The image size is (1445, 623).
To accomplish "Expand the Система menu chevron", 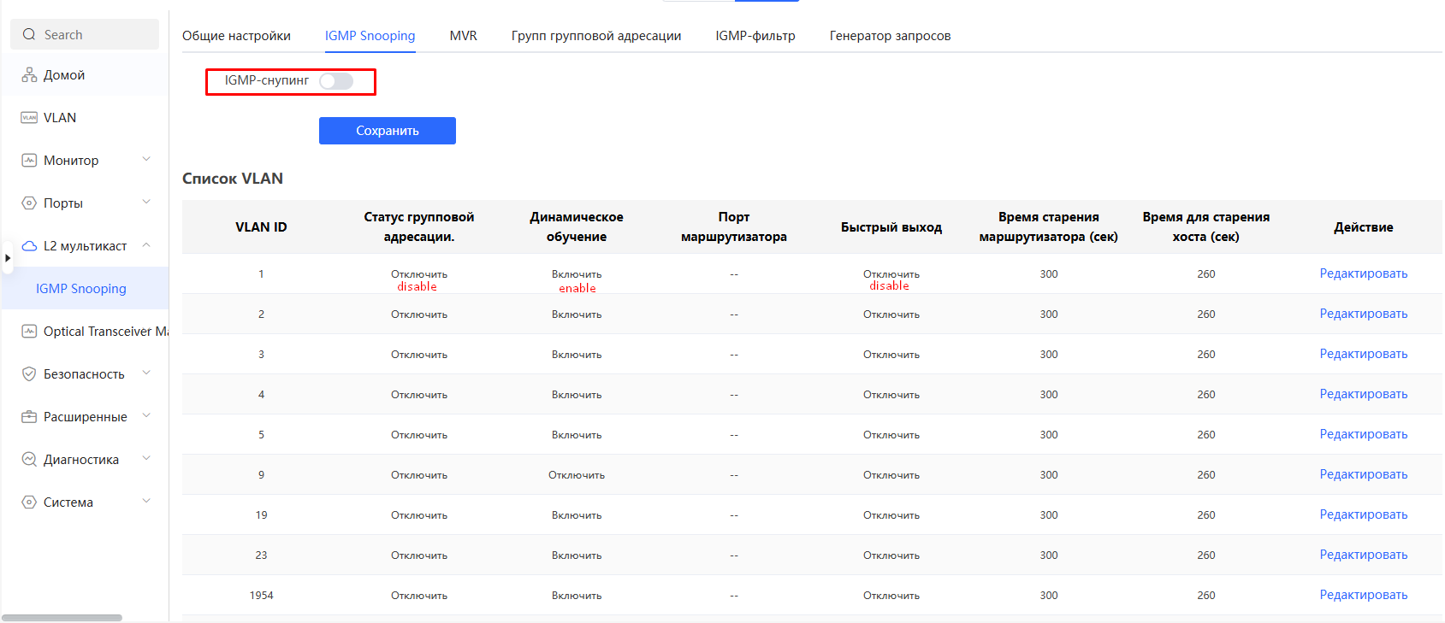I will tap(146, 502).
